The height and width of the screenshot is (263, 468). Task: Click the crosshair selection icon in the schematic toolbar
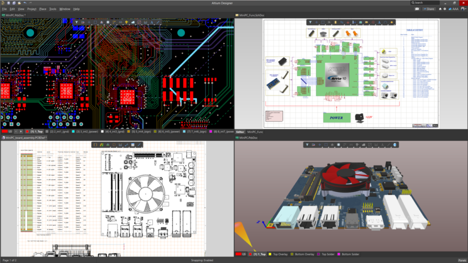(317, 22)
